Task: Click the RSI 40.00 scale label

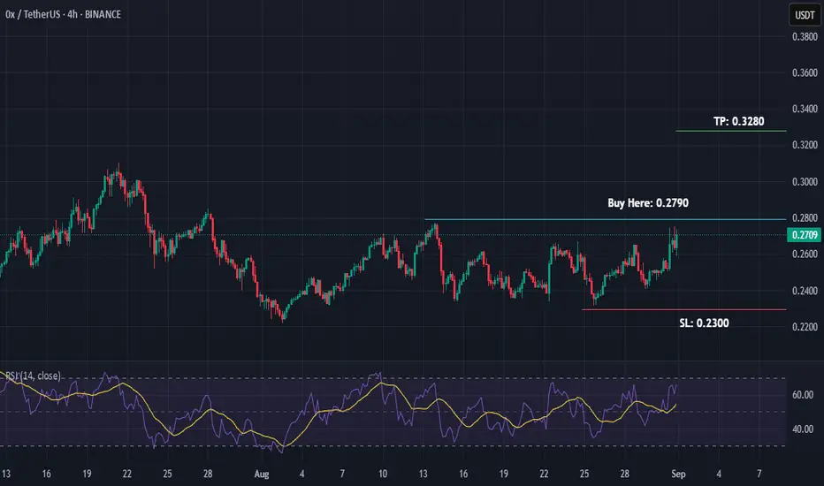Action: click(x=803, y=429)
